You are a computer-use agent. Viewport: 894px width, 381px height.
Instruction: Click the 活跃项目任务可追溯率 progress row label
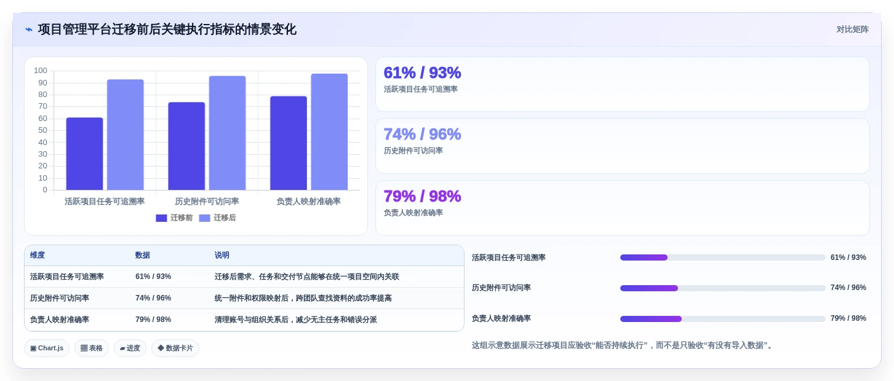coord(509,257)
